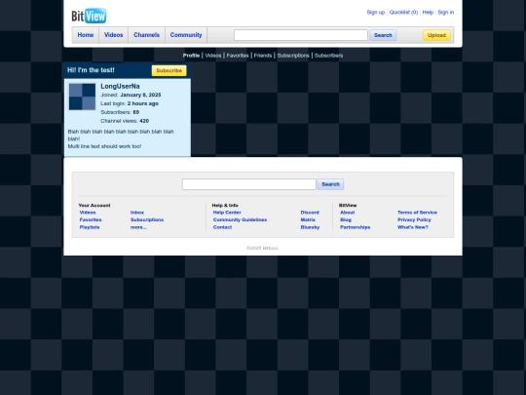Click the footer more... link

click(138, 227)
